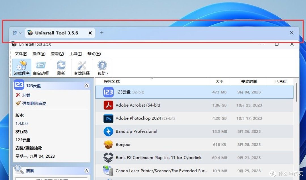Open the 工具(T) menu
This screenshot has width=306, height=180.
click(76, 54)
